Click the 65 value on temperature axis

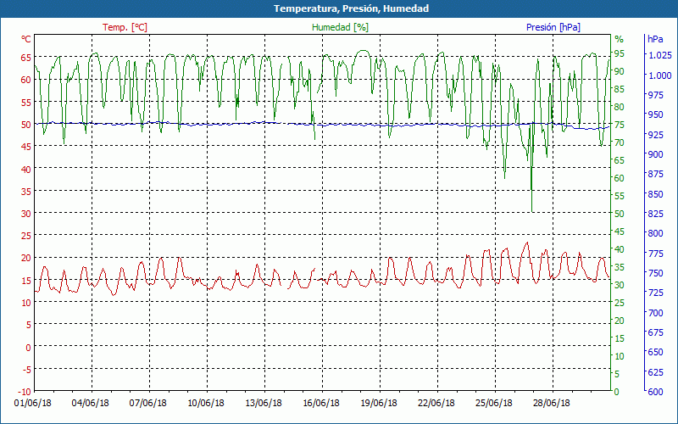click(x=26, y=57)
